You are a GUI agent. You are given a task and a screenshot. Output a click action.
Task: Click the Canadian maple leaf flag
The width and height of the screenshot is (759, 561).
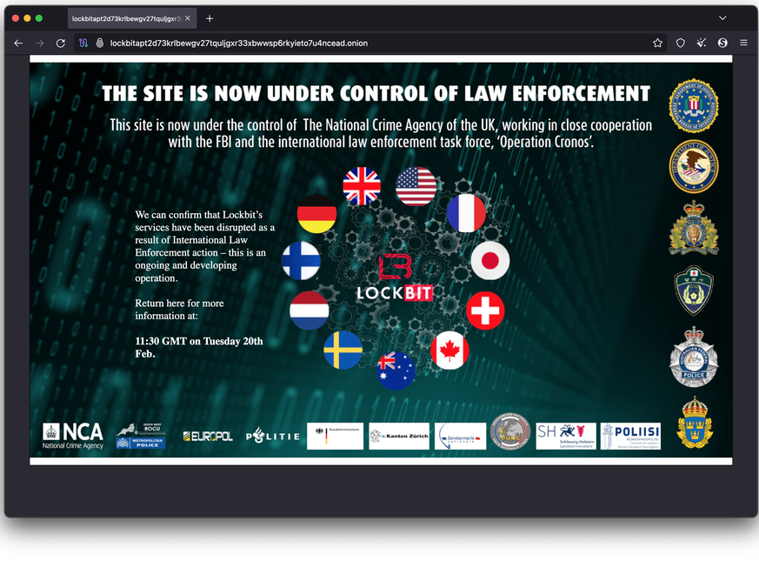pos(449,351)
